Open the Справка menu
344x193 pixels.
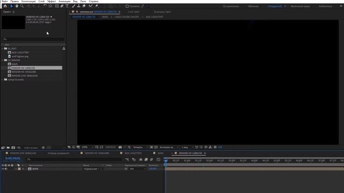(94, 1)
